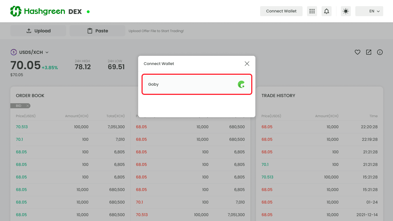This screenshot has width=393, height=221.
Task: Click the +3.85% price change
Action: [50, 68]
